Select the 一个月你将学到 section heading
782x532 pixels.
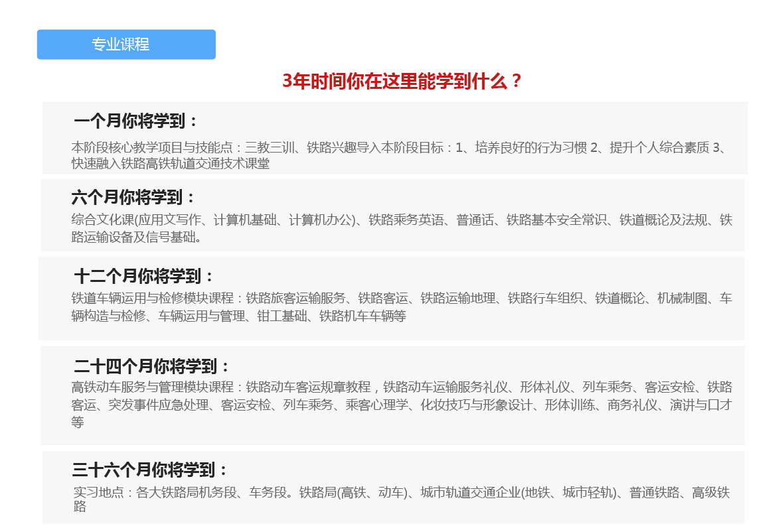tap(136, 121)
